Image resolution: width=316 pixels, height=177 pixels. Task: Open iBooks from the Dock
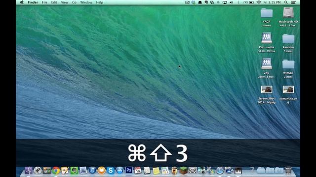tap(102, 171)
